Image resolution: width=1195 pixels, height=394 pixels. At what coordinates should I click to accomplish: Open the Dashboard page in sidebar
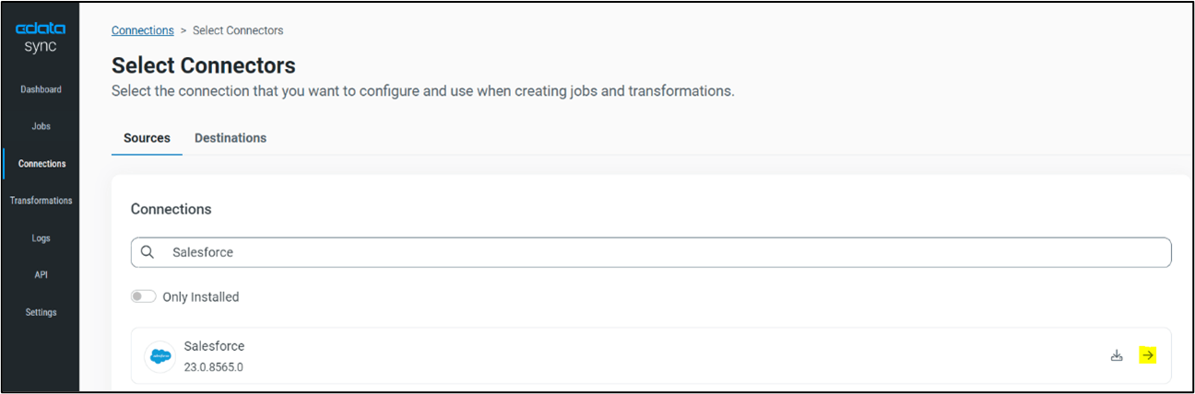(41, 89)
